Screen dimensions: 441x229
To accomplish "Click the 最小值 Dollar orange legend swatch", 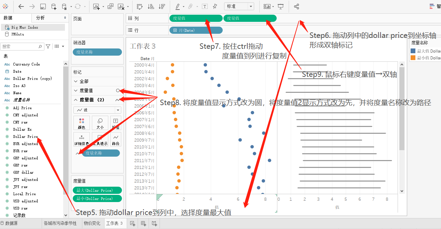I will pos(413,58).
